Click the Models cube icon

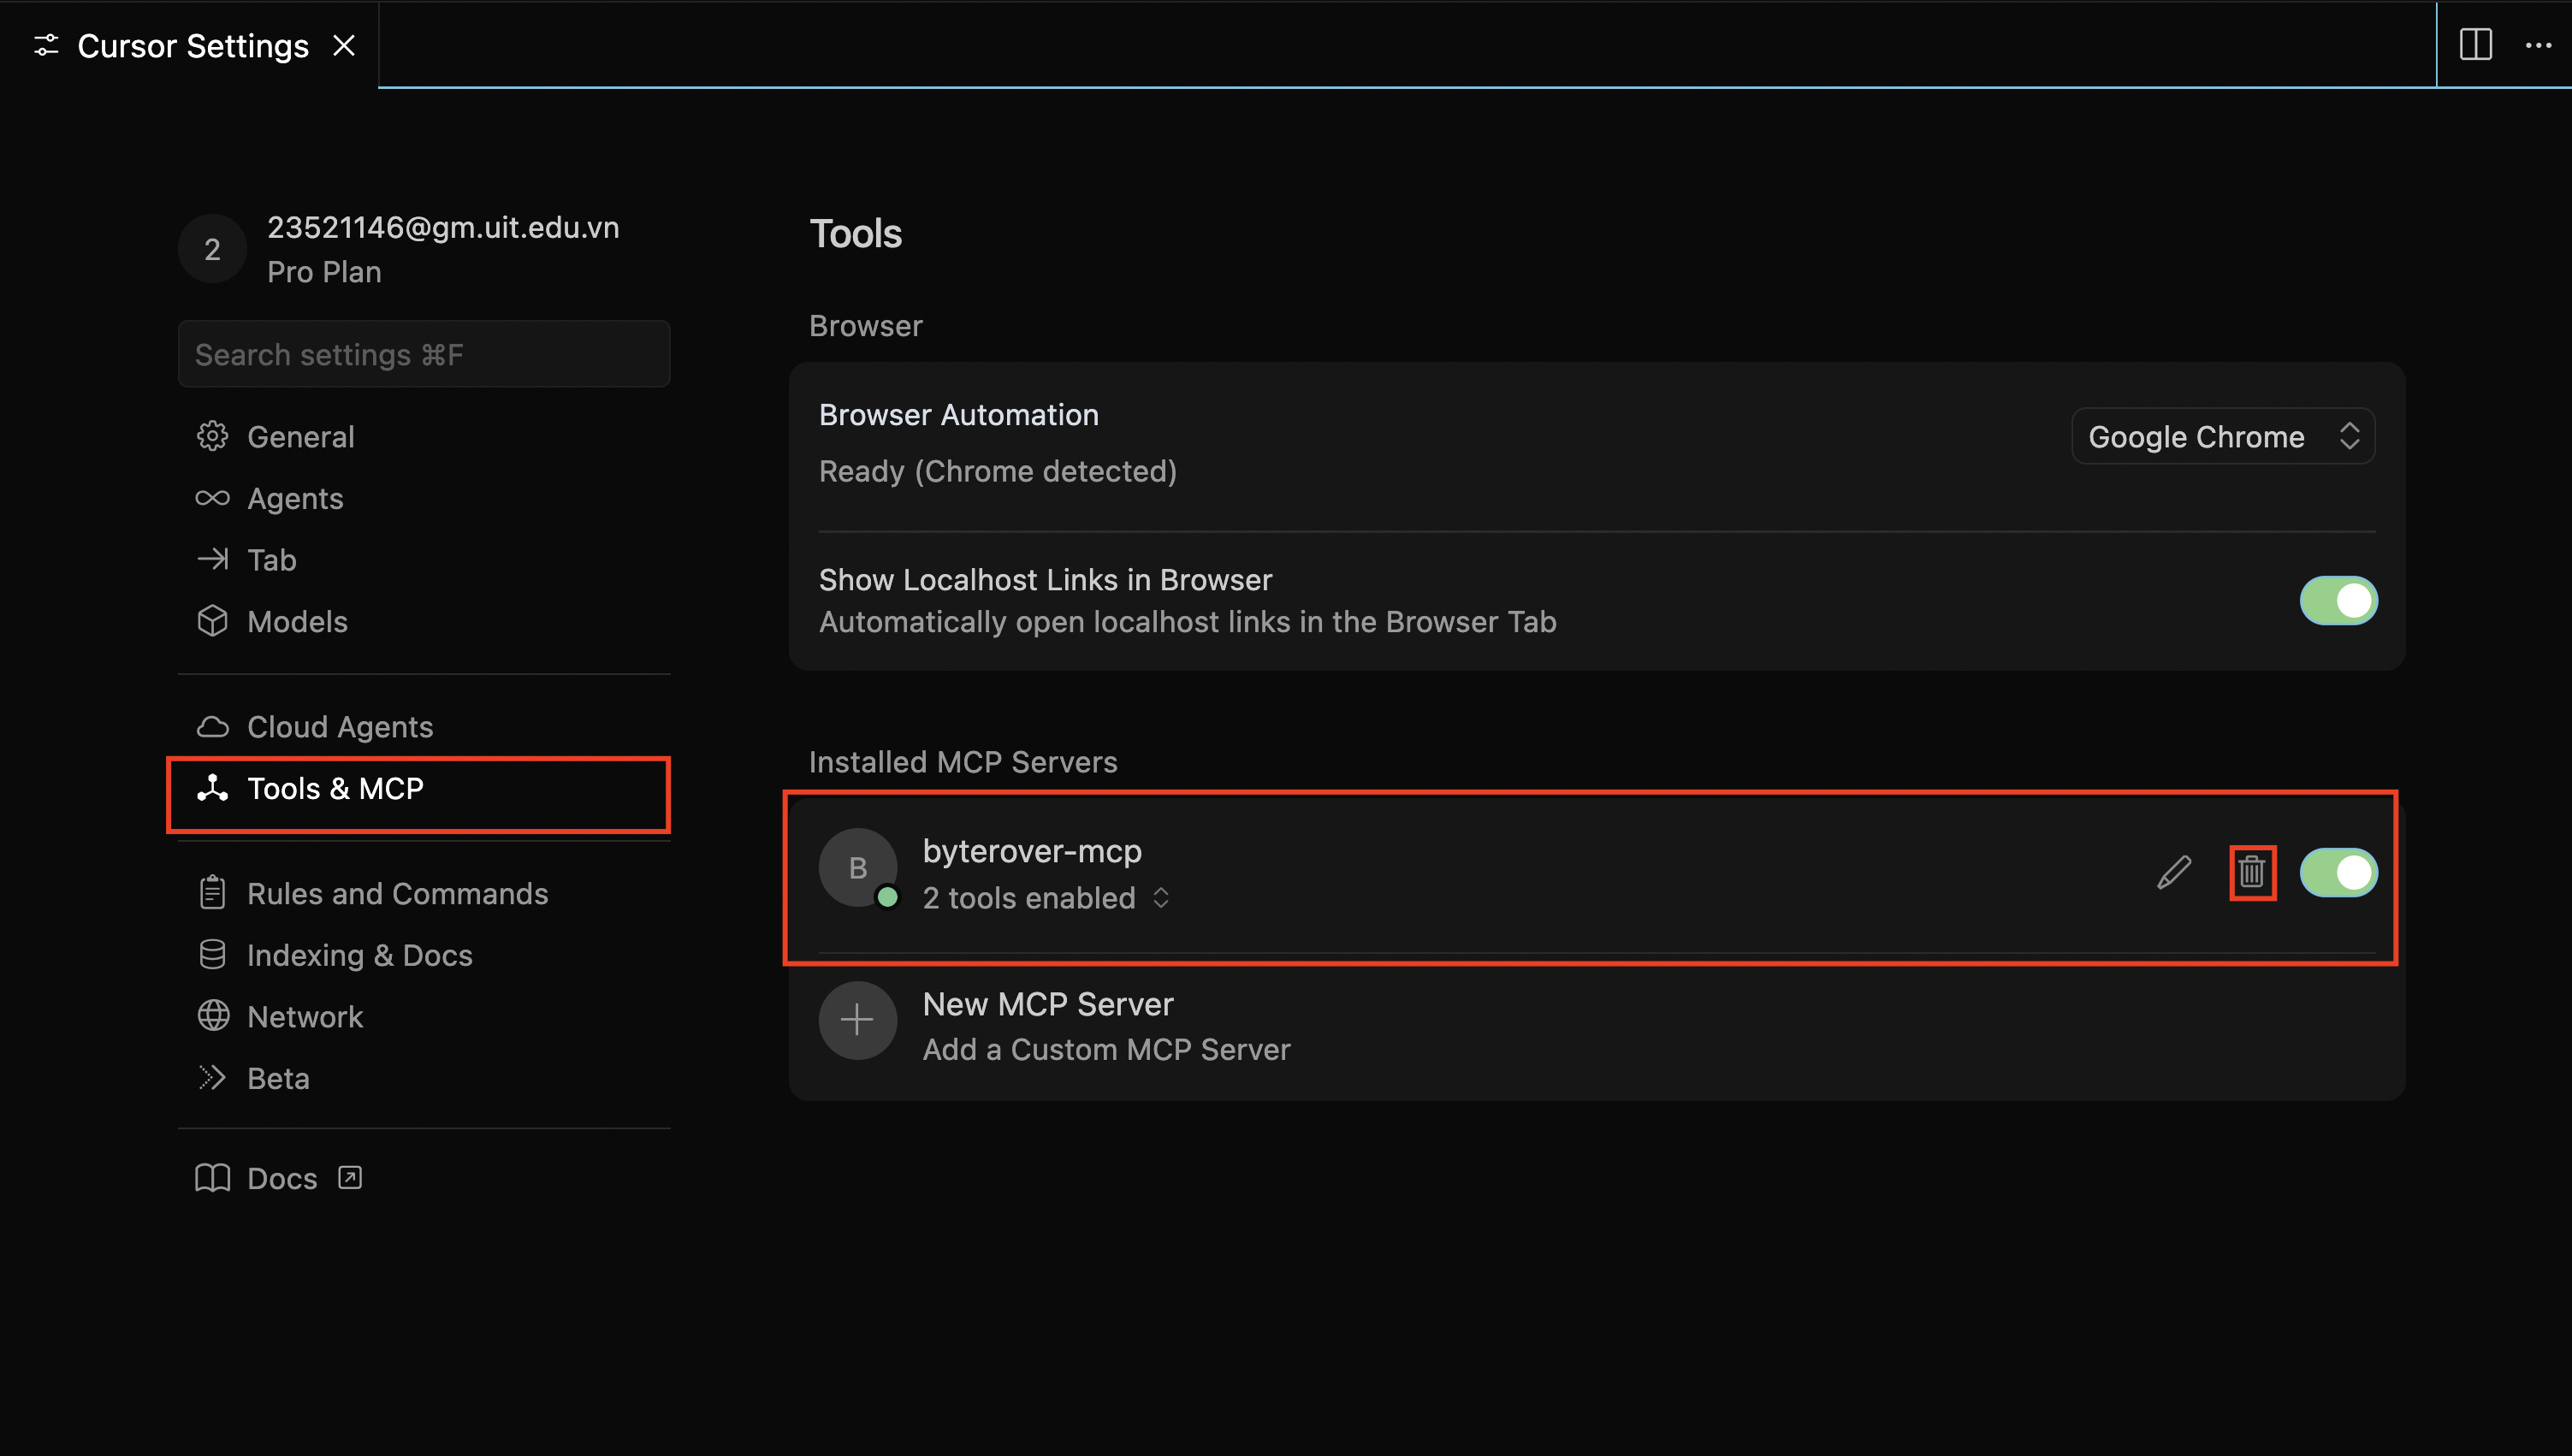click(x=213, y=620)
